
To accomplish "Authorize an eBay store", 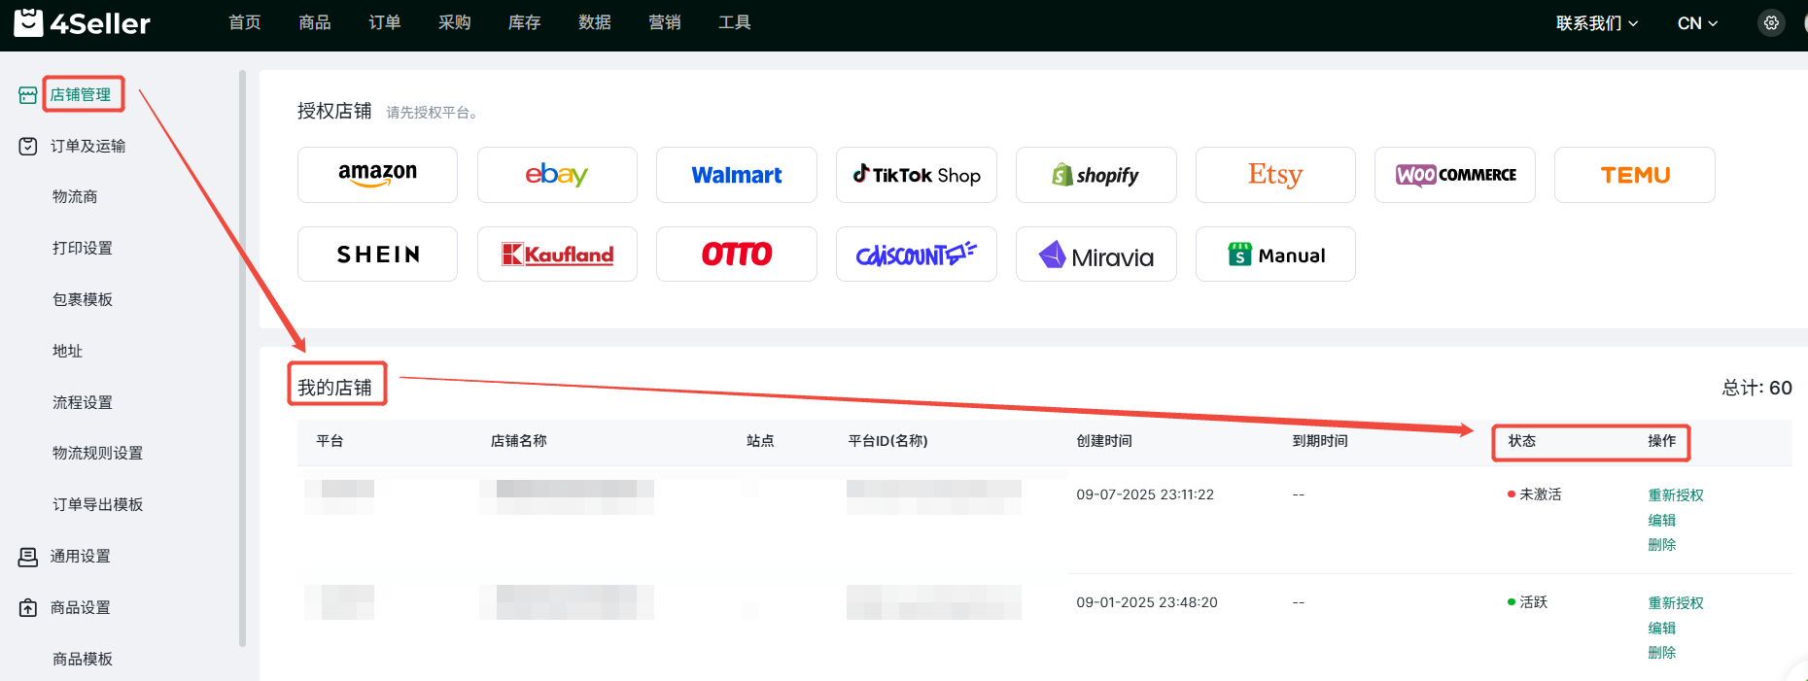I will tap(557, 175).
